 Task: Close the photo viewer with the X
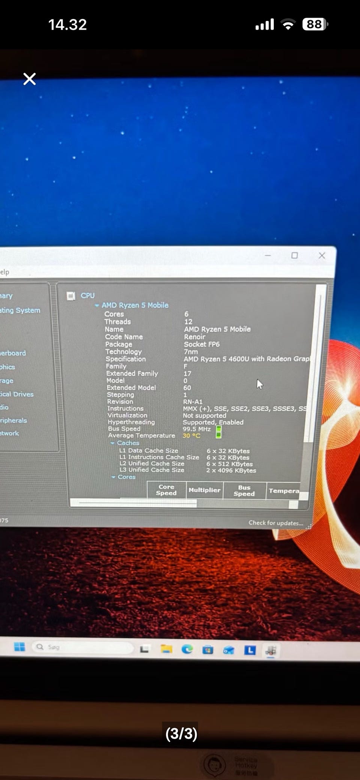pyautogui.click(x=29, y=79)
